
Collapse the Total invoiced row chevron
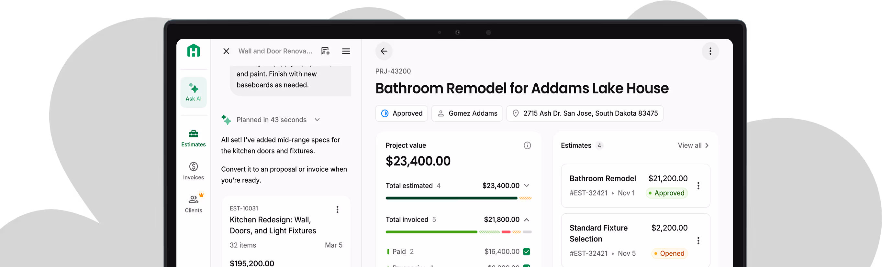point(527,219)
